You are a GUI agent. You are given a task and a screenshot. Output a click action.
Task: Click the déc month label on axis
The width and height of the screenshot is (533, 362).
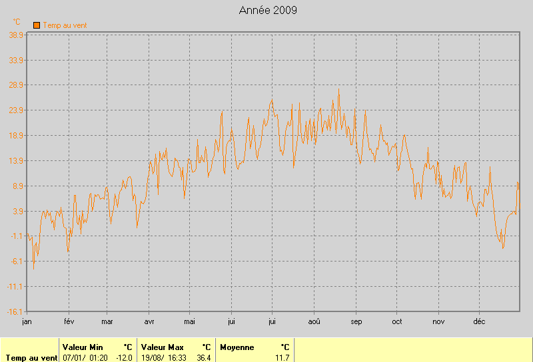tap(478, 321)
